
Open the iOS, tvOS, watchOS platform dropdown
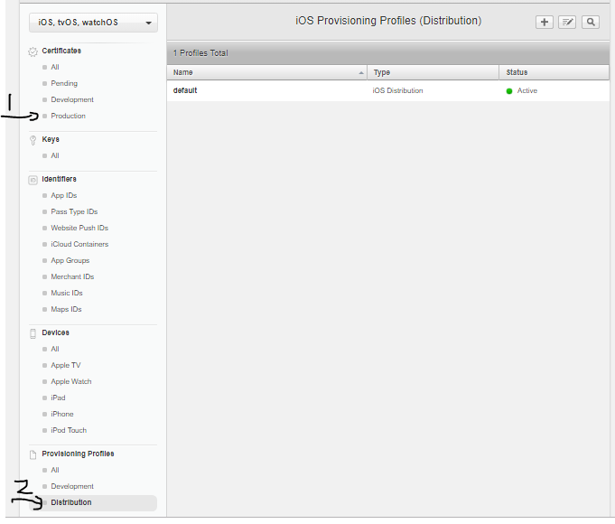93,23
